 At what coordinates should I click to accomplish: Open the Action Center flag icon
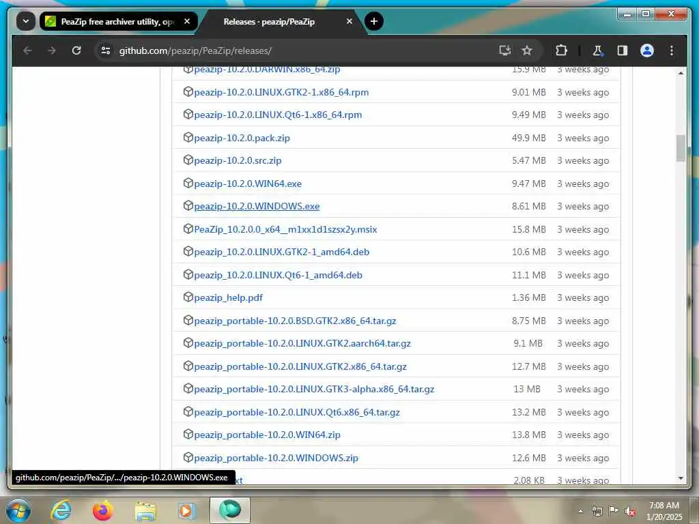coord(614,511)
